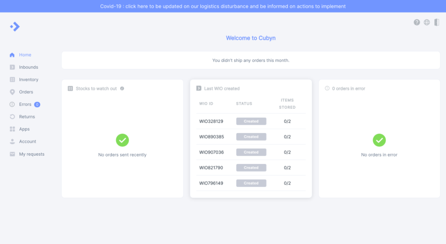Screen dimensions: 446x244
Task: Click the Apps grid icon in sidebar
Action: point(12,129)
